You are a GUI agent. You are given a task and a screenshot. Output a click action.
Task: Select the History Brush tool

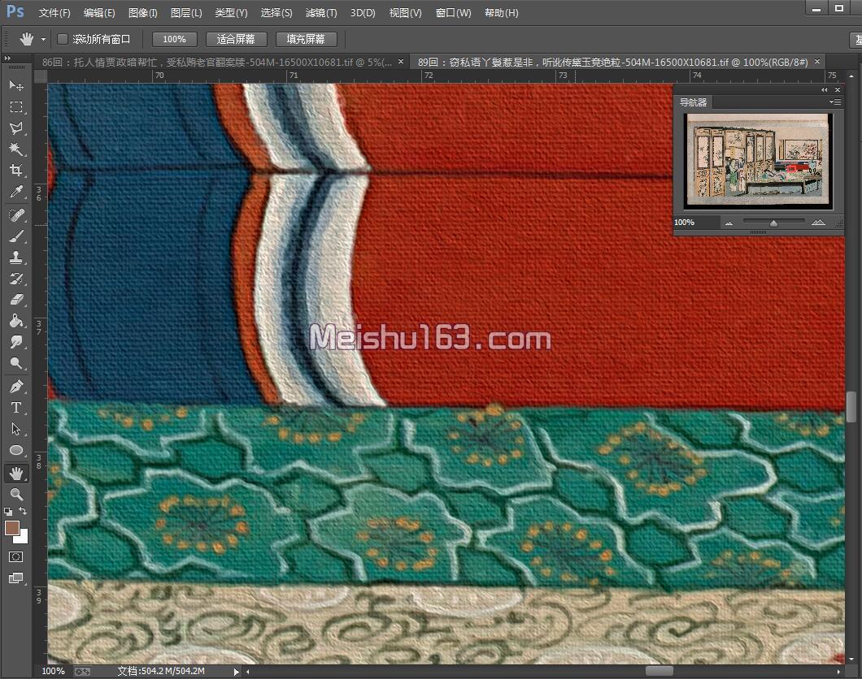16,279
